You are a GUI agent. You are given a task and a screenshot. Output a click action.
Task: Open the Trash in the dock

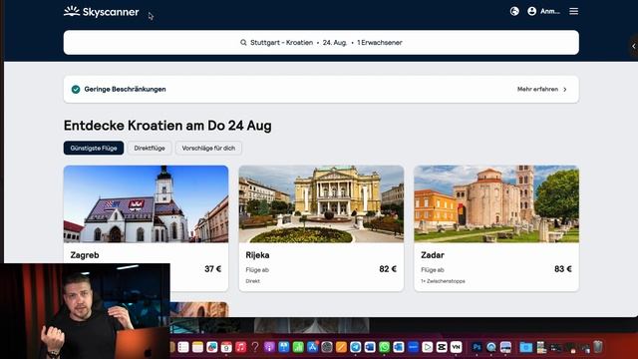598,347
